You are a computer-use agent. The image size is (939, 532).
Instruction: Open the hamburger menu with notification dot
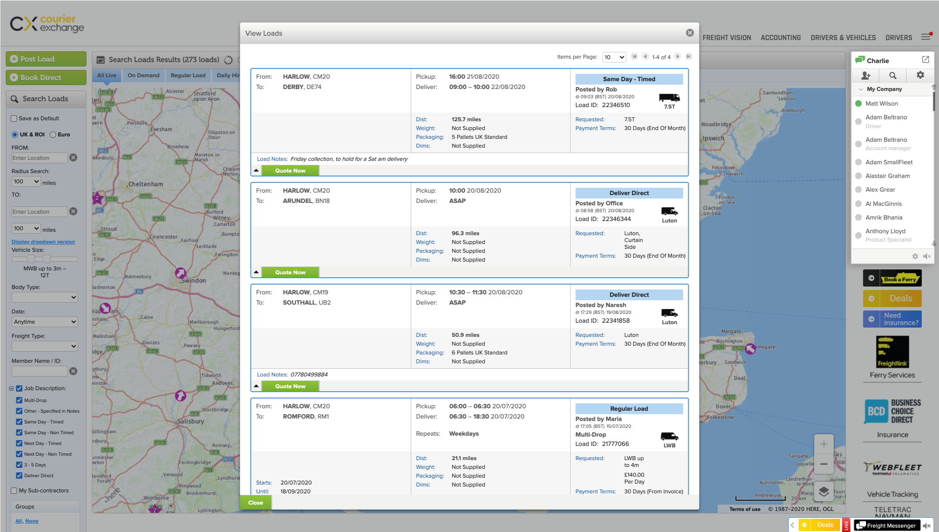point(926,37)
